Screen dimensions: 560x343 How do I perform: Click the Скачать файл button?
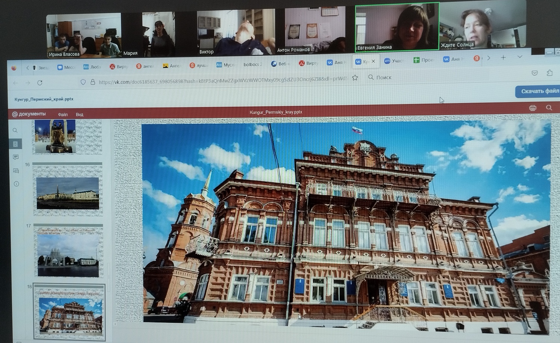coord(538,91)
